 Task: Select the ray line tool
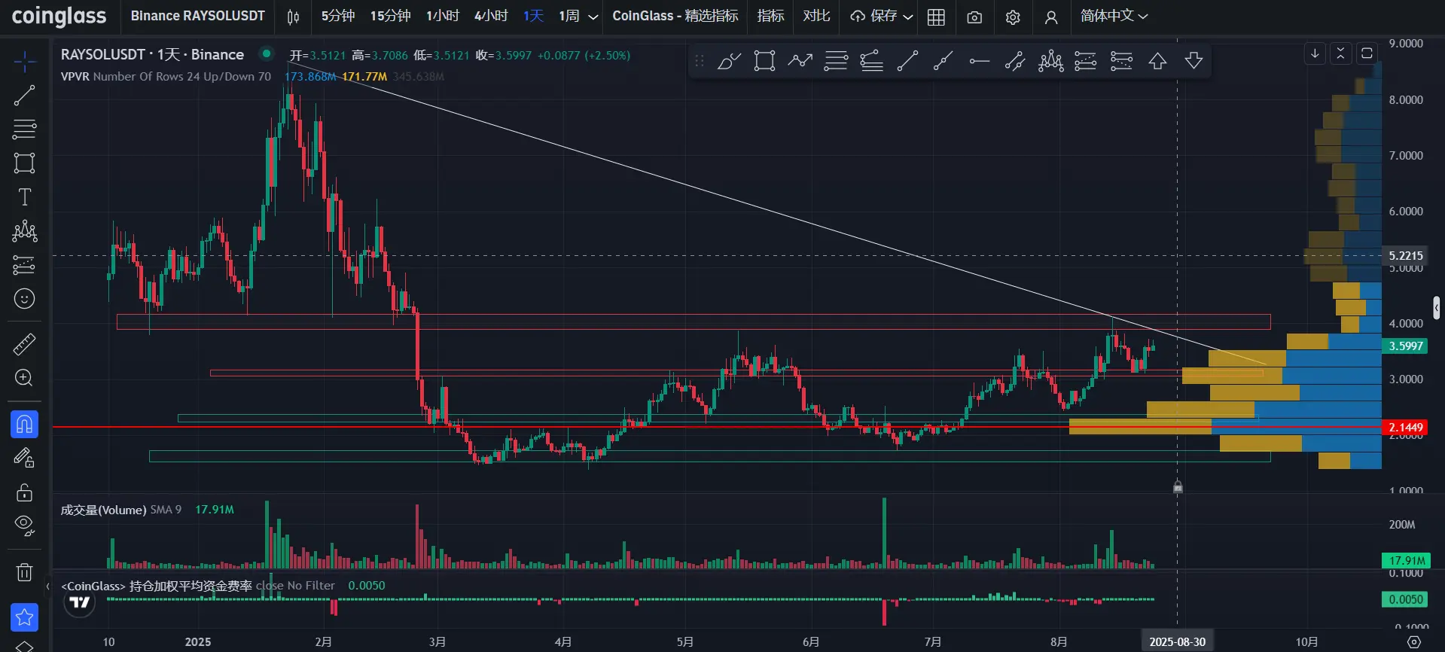pos(943,61)
